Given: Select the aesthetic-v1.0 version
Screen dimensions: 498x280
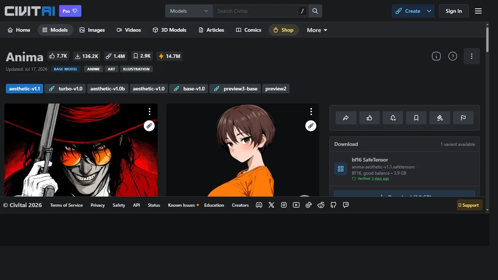Looking at the screenshot, I should [149, 89].
